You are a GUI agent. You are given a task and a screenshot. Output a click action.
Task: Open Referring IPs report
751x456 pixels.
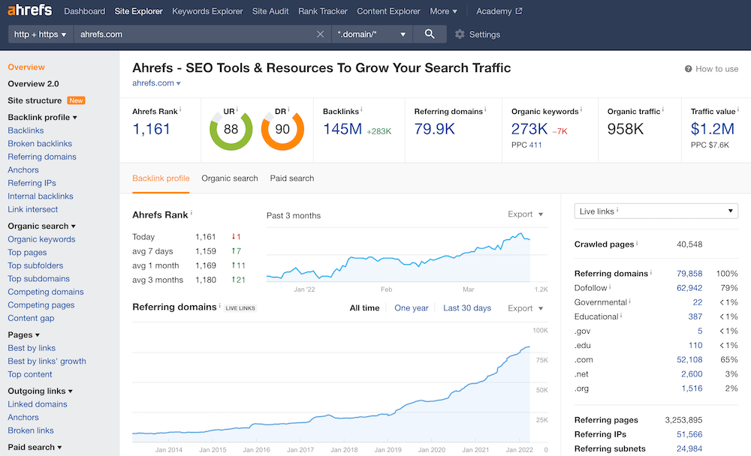(x=32, y=183)
